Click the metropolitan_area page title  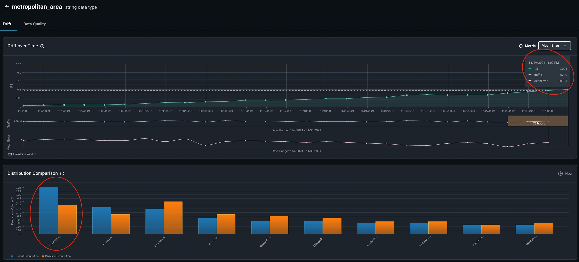point(37,7)
